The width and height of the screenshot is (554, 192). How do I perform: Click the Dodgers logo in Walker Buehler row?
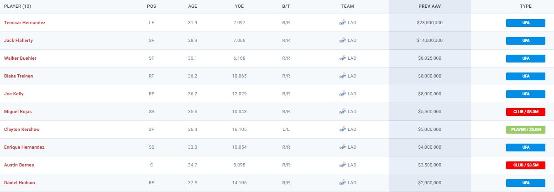(x=342, y=58)
